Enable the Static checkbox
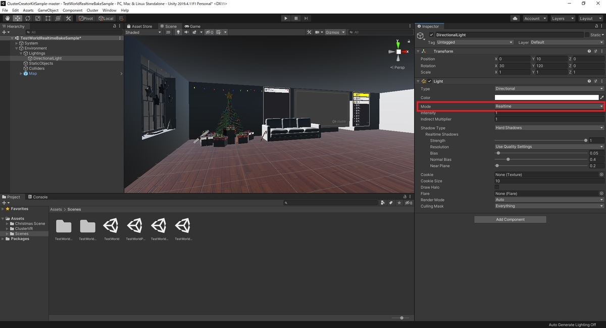This screenshot has width=606, height=328. click(x=587, y=35)
